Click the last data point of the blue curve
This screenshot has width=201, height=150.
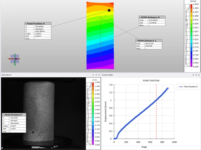pos(168,88)
